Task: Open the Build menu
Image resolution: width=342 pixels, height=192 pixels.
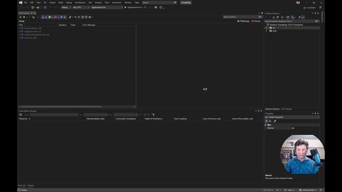Action: pos(60,3)
